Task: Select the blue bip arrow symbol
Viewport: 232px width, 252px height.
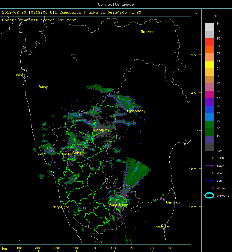Action: point(209,181)
